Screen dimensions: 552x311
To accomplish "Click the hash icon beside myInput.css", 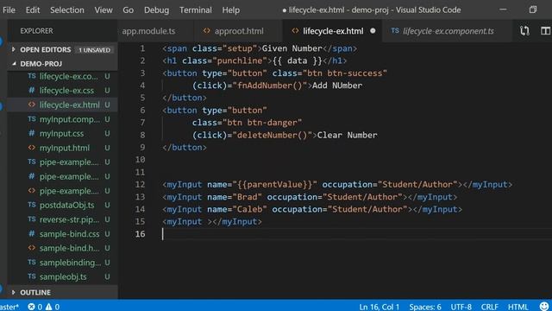I will tap(32, 133).
